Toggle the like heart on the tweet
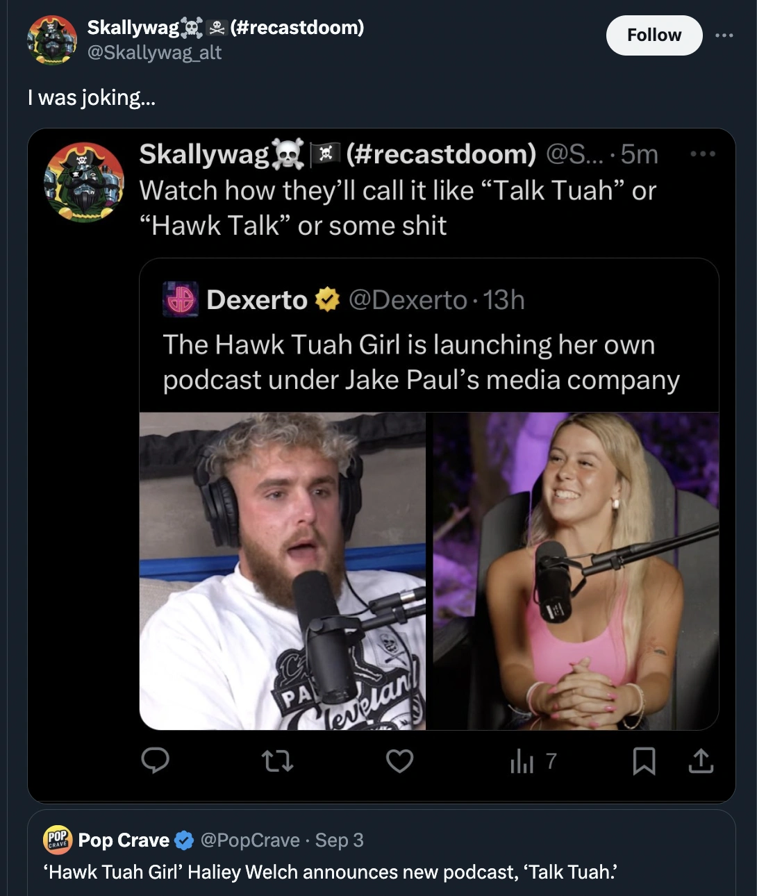757x896 pixels. tap(399, 762)
